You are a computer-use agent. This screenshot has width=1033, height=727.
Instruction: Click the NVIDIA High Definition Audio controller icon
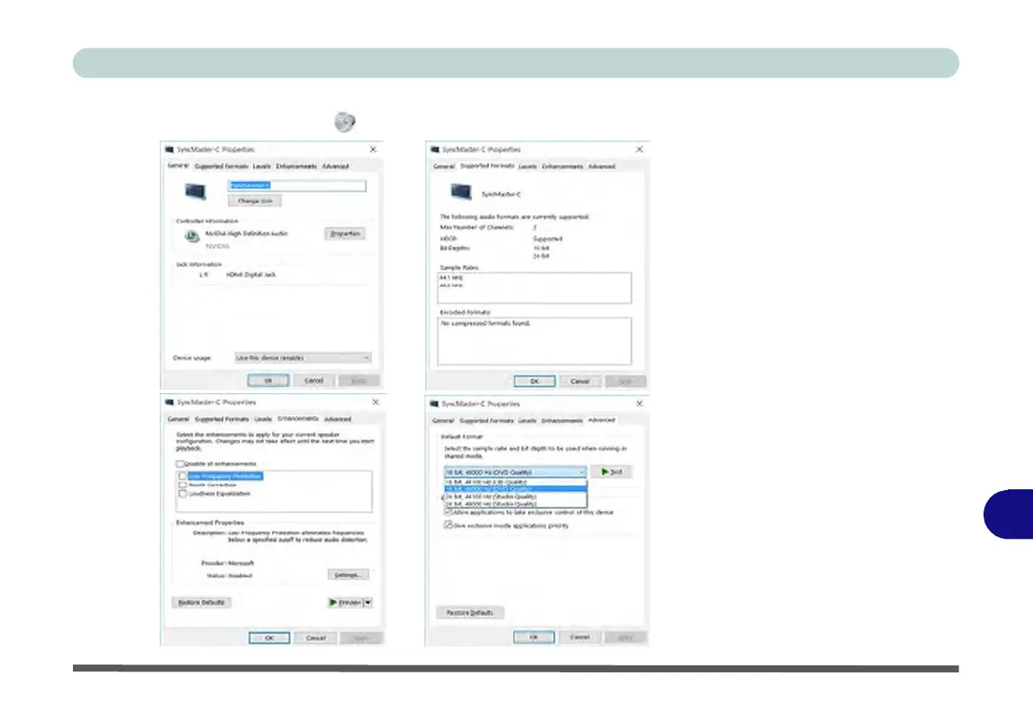191,236
